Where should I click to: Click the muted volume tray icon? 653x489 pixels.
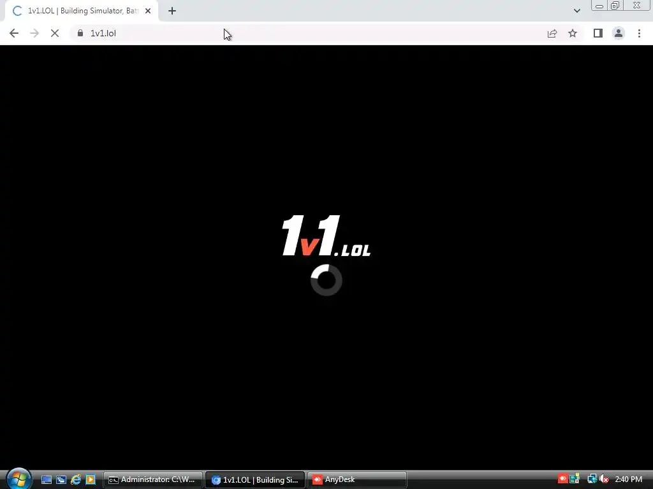605,479
